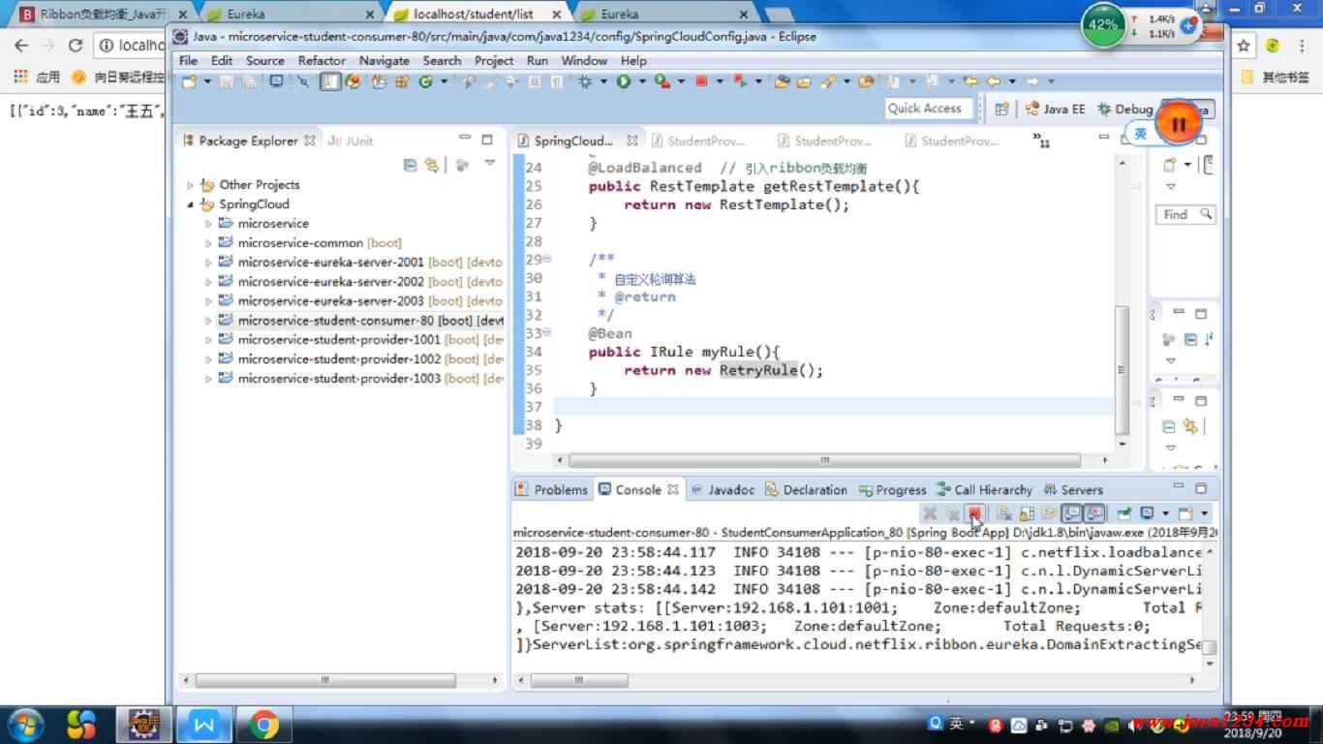The height and width of the screenshot is (744, 1323).
Task: Switch to Debug perspective
Action: point(1125,108)
